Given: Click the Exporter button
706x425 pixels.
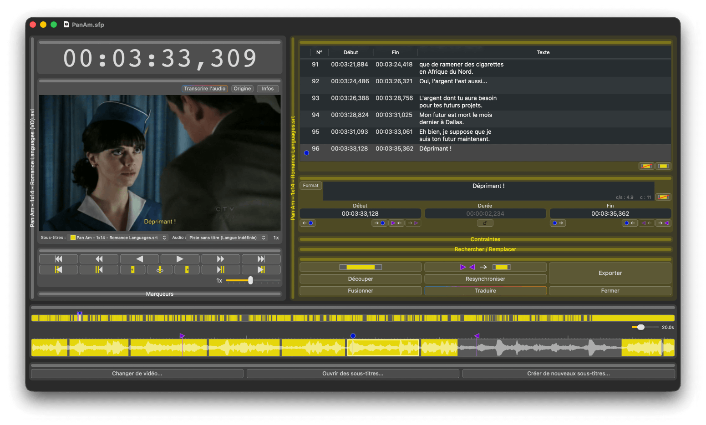Looking at the screenshot, I should pyautogui.click(x=610, y=273).
